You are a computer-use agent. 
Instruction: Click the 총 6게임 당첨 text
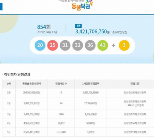[x=120, y=32]
